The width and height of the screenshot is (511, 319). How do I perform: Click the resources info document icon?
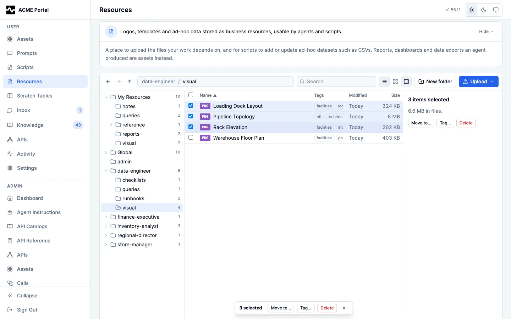(111, 32)
